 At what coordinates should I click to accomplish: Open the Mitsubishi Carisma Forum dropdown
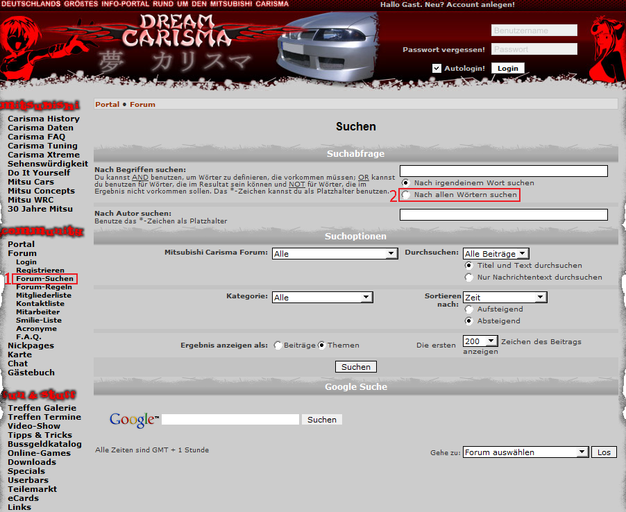335,253
